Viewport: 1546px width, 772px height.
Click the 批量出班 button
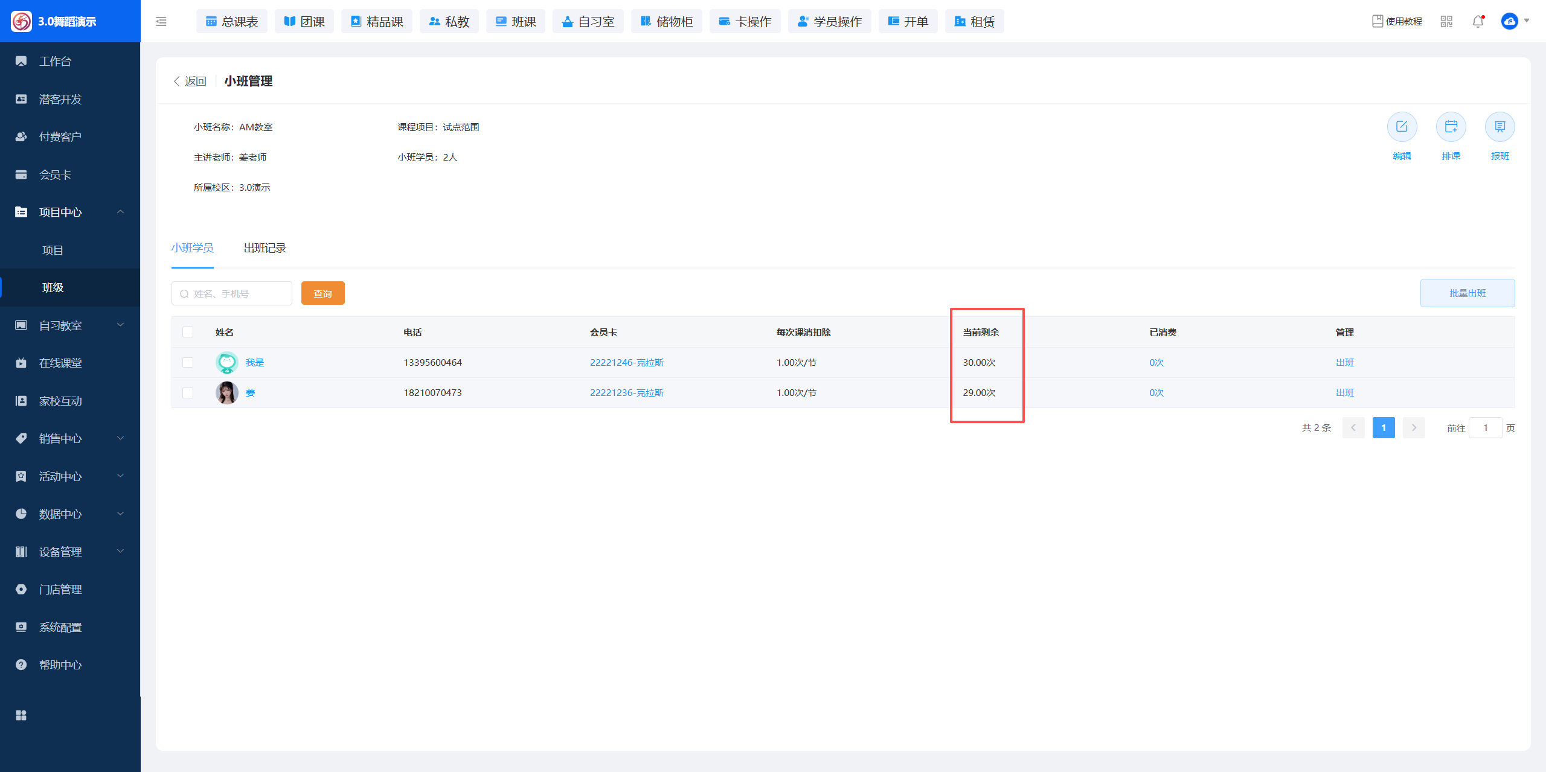coord(1467,293)
